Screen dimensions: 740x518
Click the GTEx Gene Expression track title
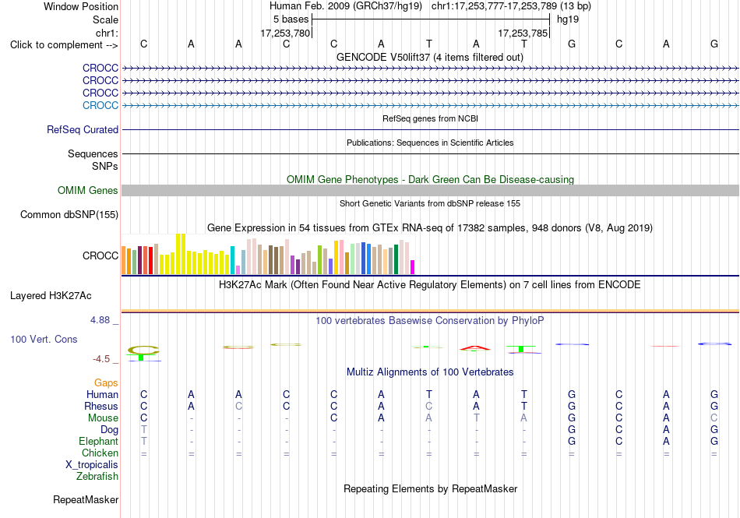(430, 228)
